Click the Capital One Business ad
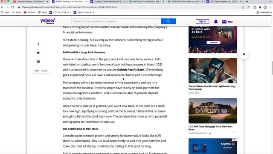 pyautogui.click(x=213, y=146)
